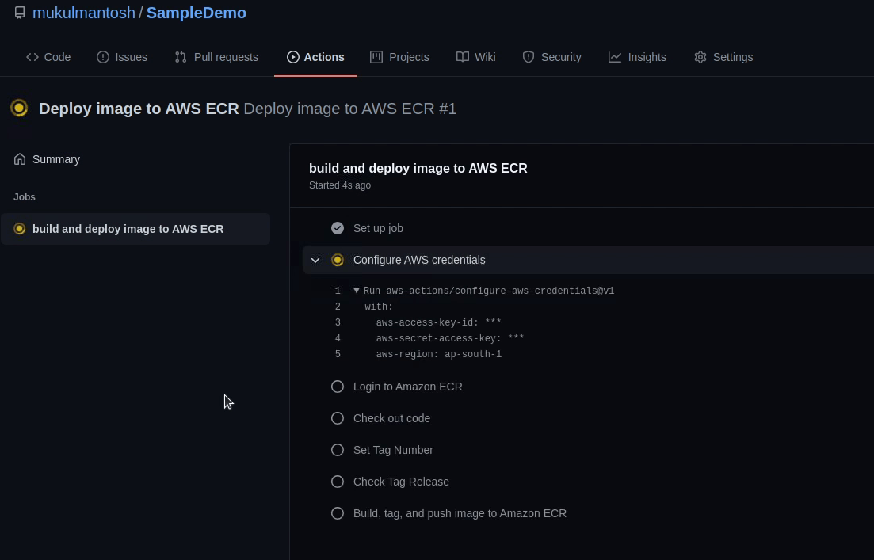Image resolution: width=874 pixels, height=560 pixels.
Task: Open the Pull requests tab
Action: [x=225, y=57]
